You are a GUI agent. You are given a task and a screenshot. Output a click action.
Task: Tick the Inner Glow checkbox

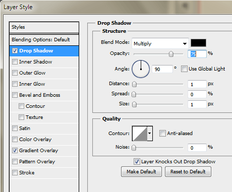(15, 84)
